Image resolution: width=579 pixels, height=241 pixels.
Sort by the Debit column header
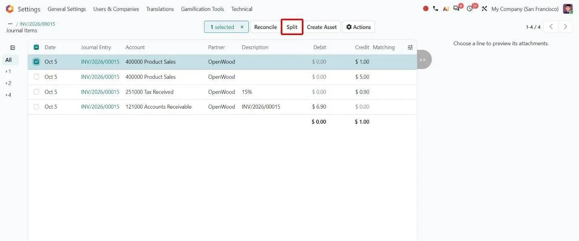click(320, 48)
